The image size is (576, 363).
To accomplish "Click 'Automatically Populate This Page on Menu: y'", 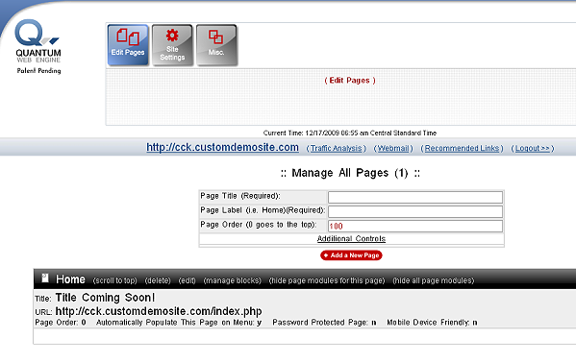I will click(x=179, y=323).
